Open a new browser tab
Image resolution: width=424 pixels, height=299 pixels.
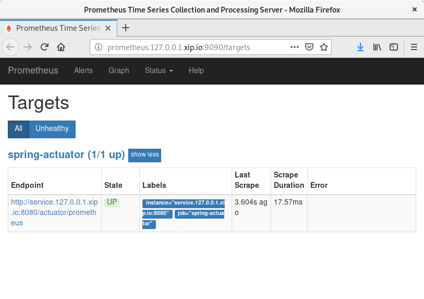125,28
